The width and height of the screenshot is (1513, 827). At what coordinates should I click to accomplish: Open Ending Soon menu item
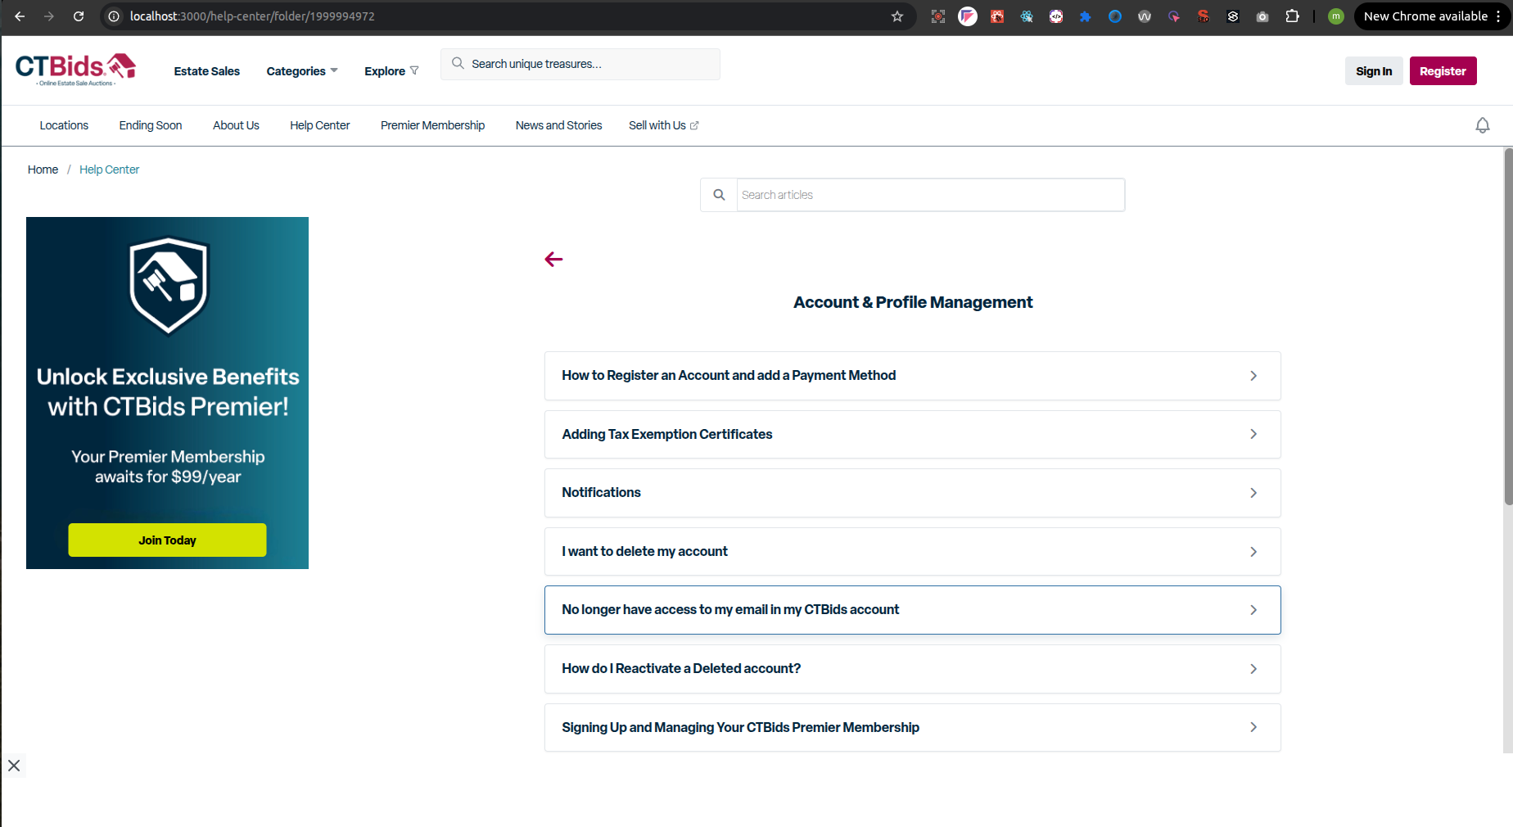[x=151, y=125]
